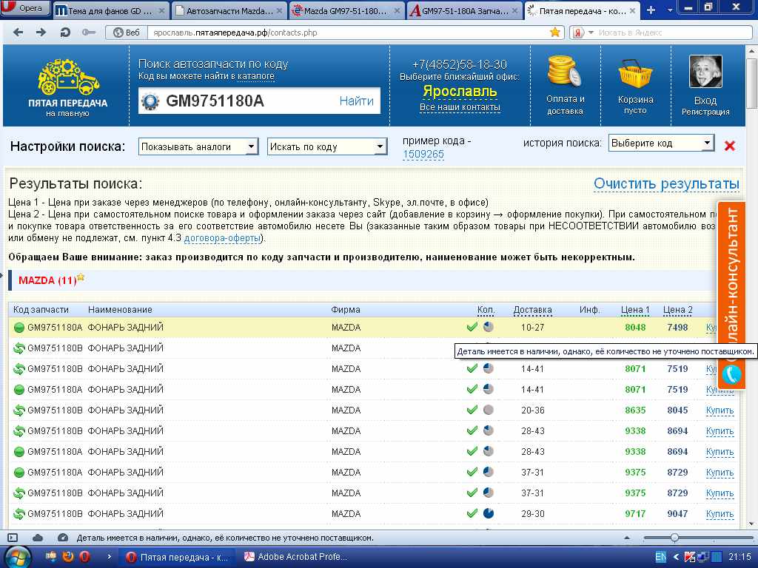Clear search history with the red X
The width and height of the screenshot is (758, 568).
click(729, 146)
